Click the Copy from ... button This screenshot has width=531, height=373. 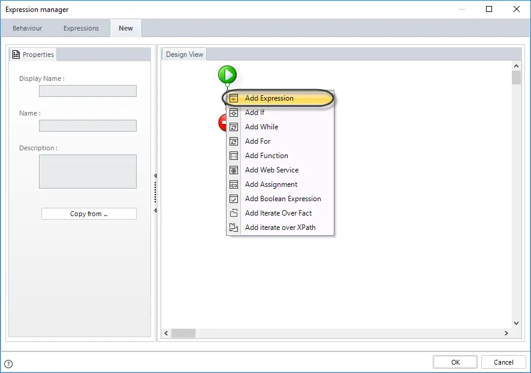click(x=89, y=214)
